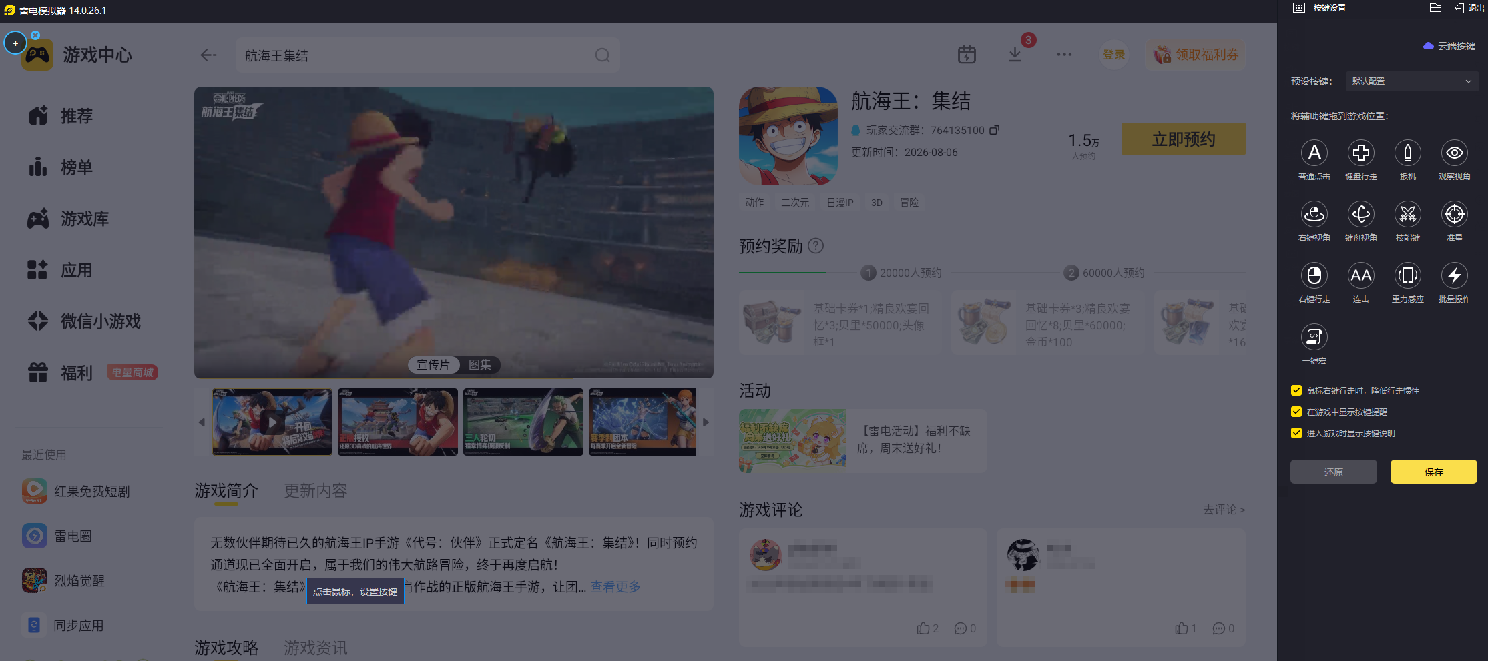
Task: Open the Zoro 三人轮切 screenshot thumbnail
Action: [523, 422]
